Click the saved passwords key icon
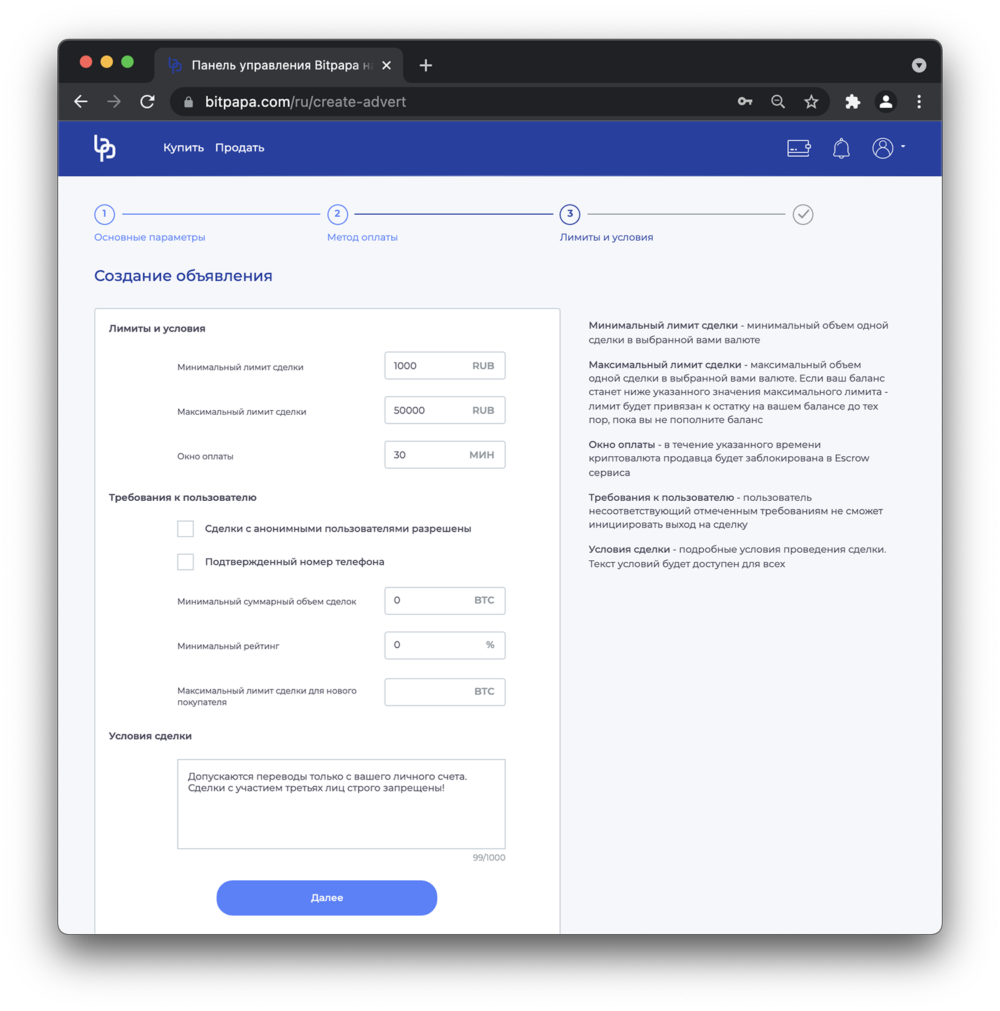The width and height of the screenshot is (1000, 1011). pyautogui.click(x=745, y=101)
